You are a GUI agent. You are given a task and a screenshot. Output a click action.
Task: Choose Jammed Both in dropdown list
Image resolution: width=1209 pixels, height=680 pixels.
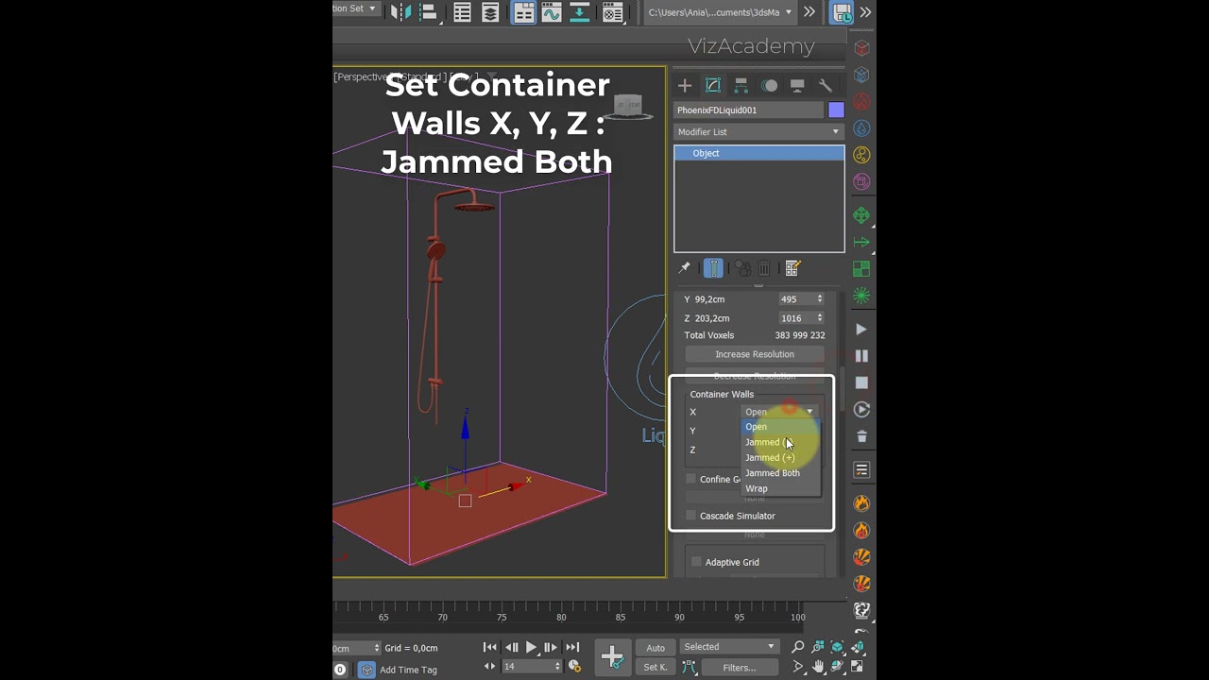click(x=780, y=473)
